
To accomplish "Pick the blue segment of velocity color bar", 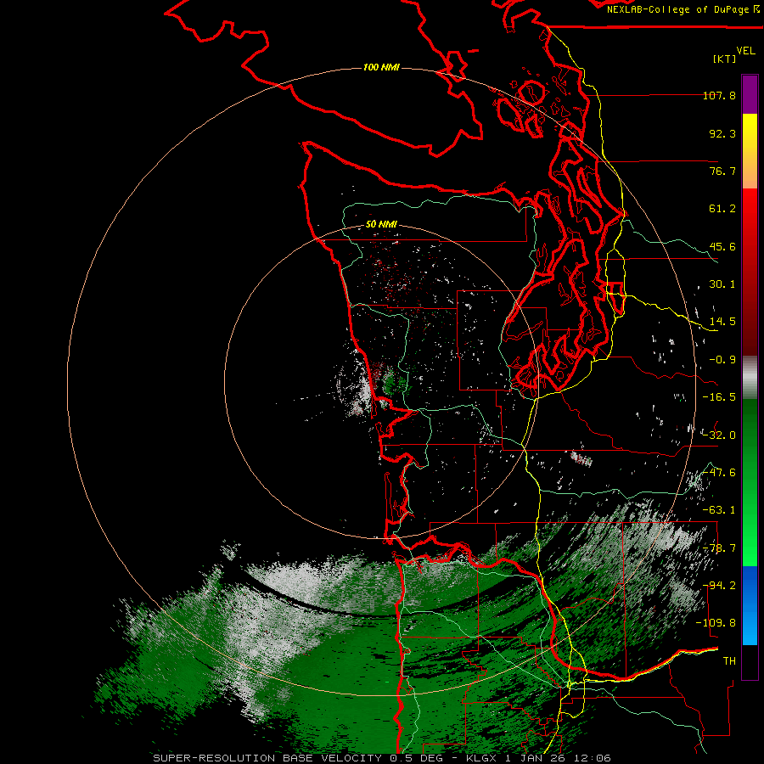I will [750, 605].
